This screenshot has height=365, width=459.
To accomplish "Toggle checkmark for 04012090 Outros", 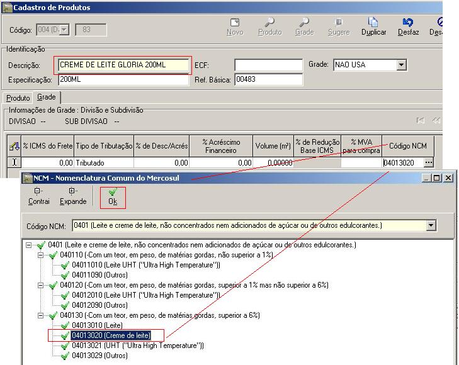I will click(x=65, y=305).
